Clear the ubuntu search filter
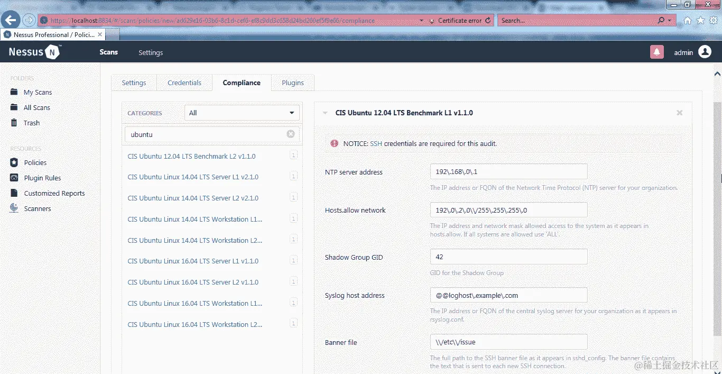This screenshot has height=374, width=722. tap(291, 134)
